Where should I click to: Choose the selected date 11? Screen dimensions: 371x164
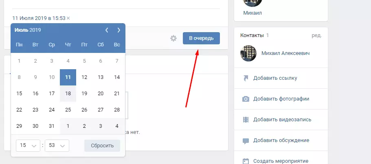tap(68, 77)
